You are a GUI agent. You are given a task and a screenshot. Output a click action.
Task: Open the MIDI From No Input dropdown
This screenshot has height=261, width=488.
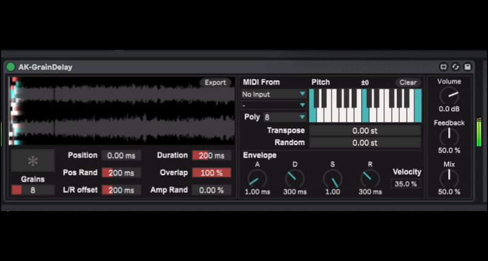(274, 94)
